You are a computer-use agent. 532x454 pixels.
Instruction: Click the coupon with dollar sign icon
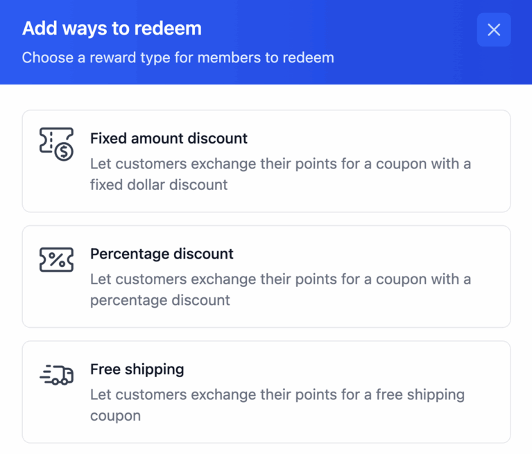tap(56, 144)
